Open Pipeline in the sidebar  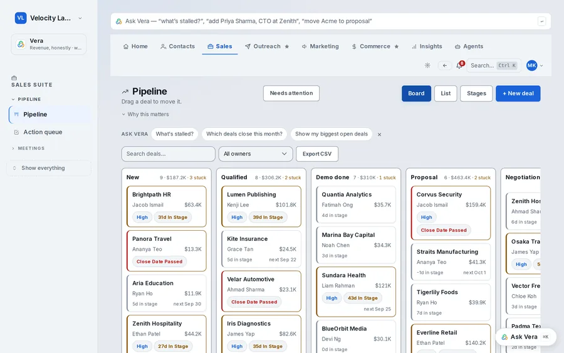[x=50, y=115]
